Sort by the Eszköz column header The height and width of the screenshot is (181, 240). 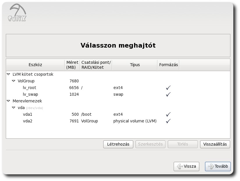pos(35,65)
